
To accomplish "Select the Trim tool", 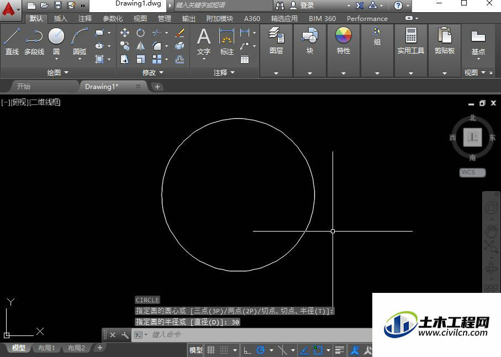I will click(x=157, y=33).
